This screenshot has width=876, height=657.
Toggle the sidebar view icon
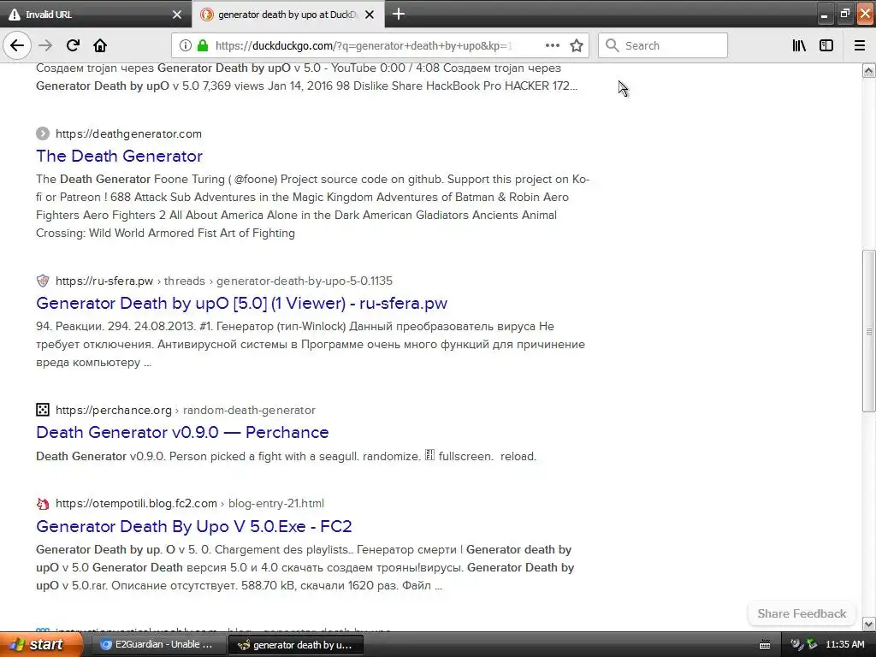click(x=826, y=45)
